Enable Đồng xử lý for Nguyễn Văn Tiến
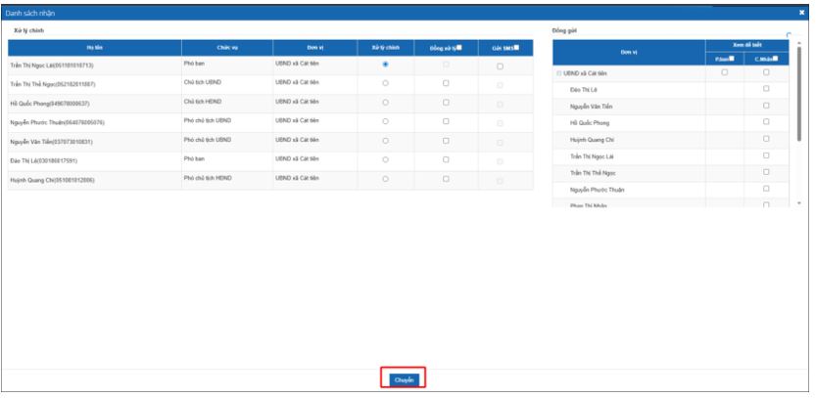 (x=446, y=141)
